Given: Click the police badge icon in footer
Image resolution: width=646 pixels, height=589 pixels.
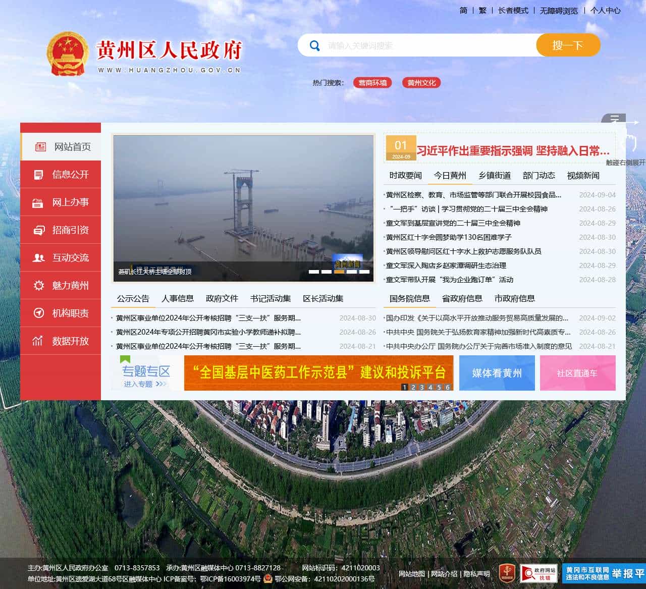Looking at the screenshot, I should point(268,579).
